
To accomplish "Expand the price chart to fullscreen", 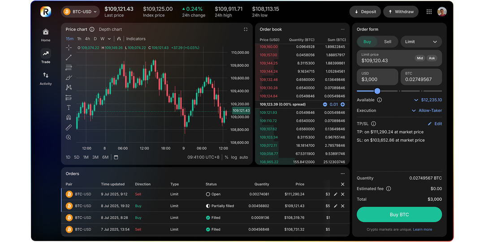I will coord(246,30).
